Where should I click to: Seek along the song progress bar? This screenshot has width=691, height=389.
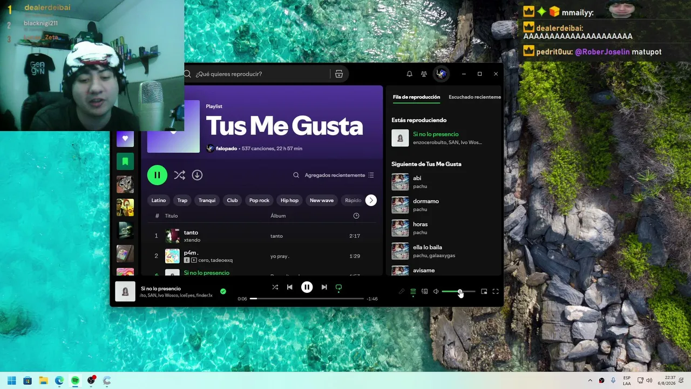click(x=307, y=299)
